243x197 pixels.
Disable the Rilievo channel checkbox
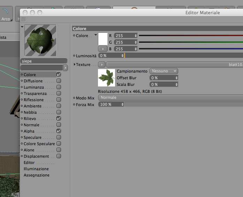pos(59,119)
